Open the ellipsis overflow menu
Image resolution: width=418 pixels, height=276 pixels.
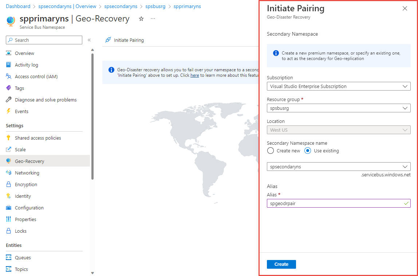pos(153,19)
